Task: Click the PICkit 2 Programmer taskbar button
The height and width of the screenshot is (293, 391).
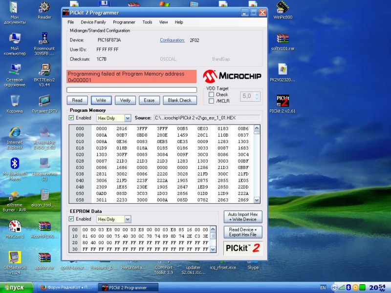Action: tap(128, 288)
